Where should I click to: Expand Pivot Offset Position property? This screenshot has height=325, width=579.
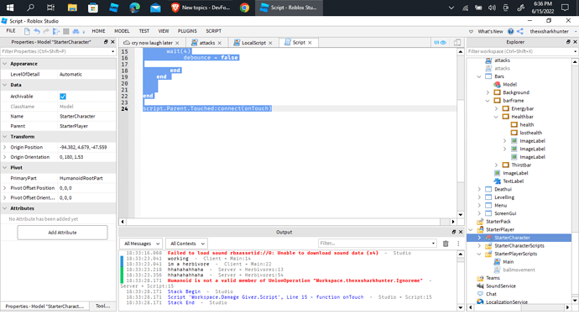5,188
